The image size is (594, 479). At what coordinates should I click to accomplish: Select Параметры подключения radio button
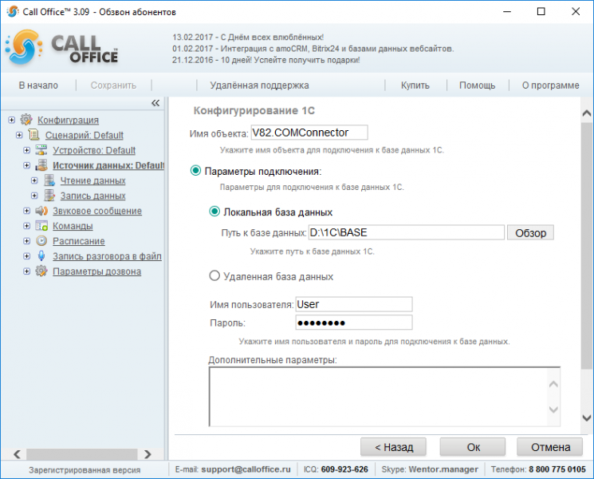pos(195,171)
